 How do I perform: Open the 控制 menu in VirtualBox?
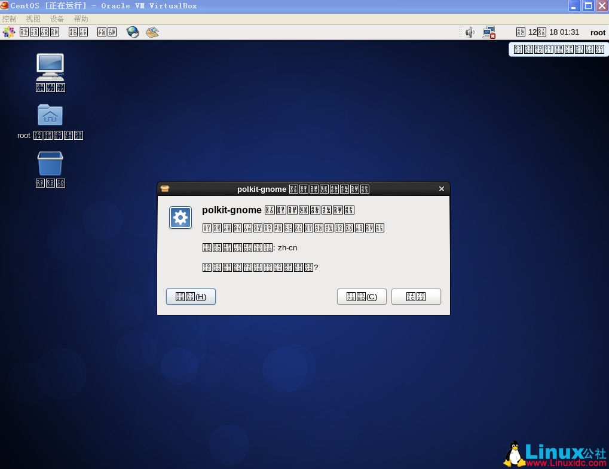click(x=10, y=19)
